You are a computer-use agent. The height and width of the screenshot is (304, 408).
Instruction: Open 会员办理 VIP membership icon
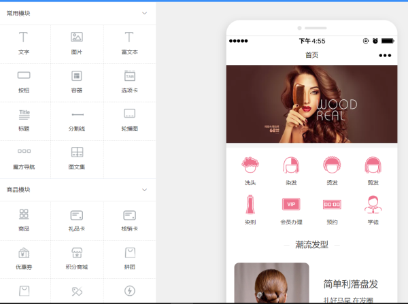point(291,204)
